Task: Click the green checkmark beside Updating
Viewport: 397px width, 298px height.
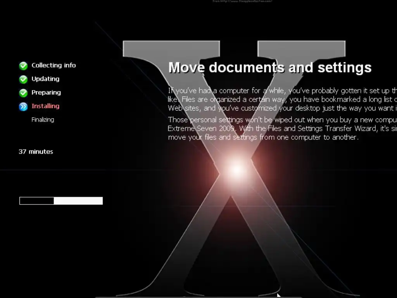Action: point(23,79)
